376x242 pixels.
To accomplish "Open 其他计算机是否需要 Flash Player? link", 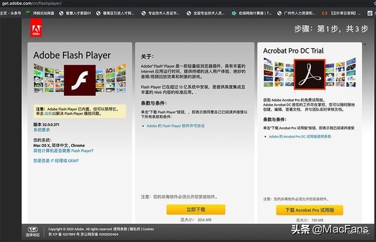I will pyautogui.click(x=63, y=150).
